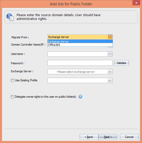
Task: Open the existing profile dropdown list
Action: 110,81
